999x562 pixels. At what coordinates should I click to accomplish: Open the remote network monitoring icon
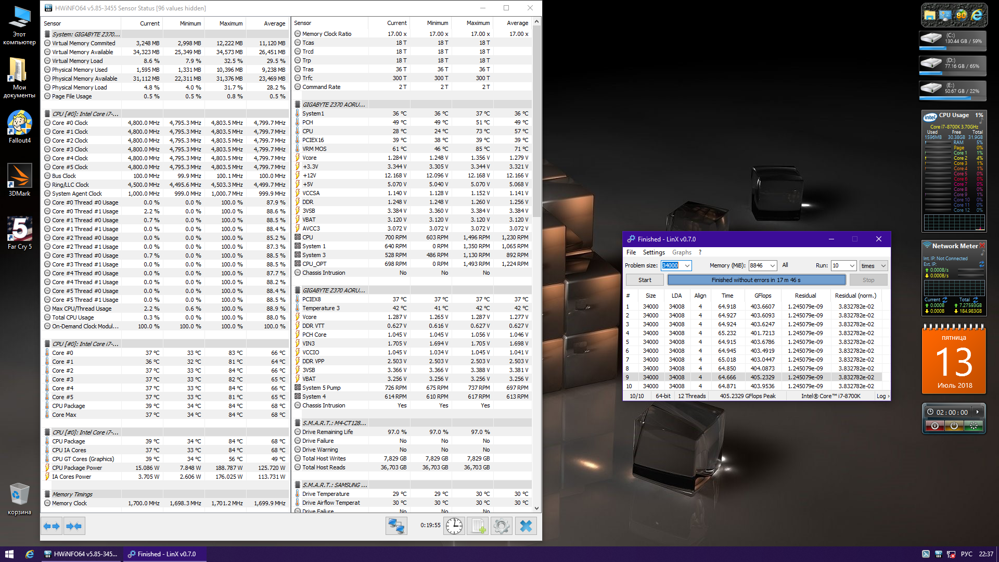396,526
